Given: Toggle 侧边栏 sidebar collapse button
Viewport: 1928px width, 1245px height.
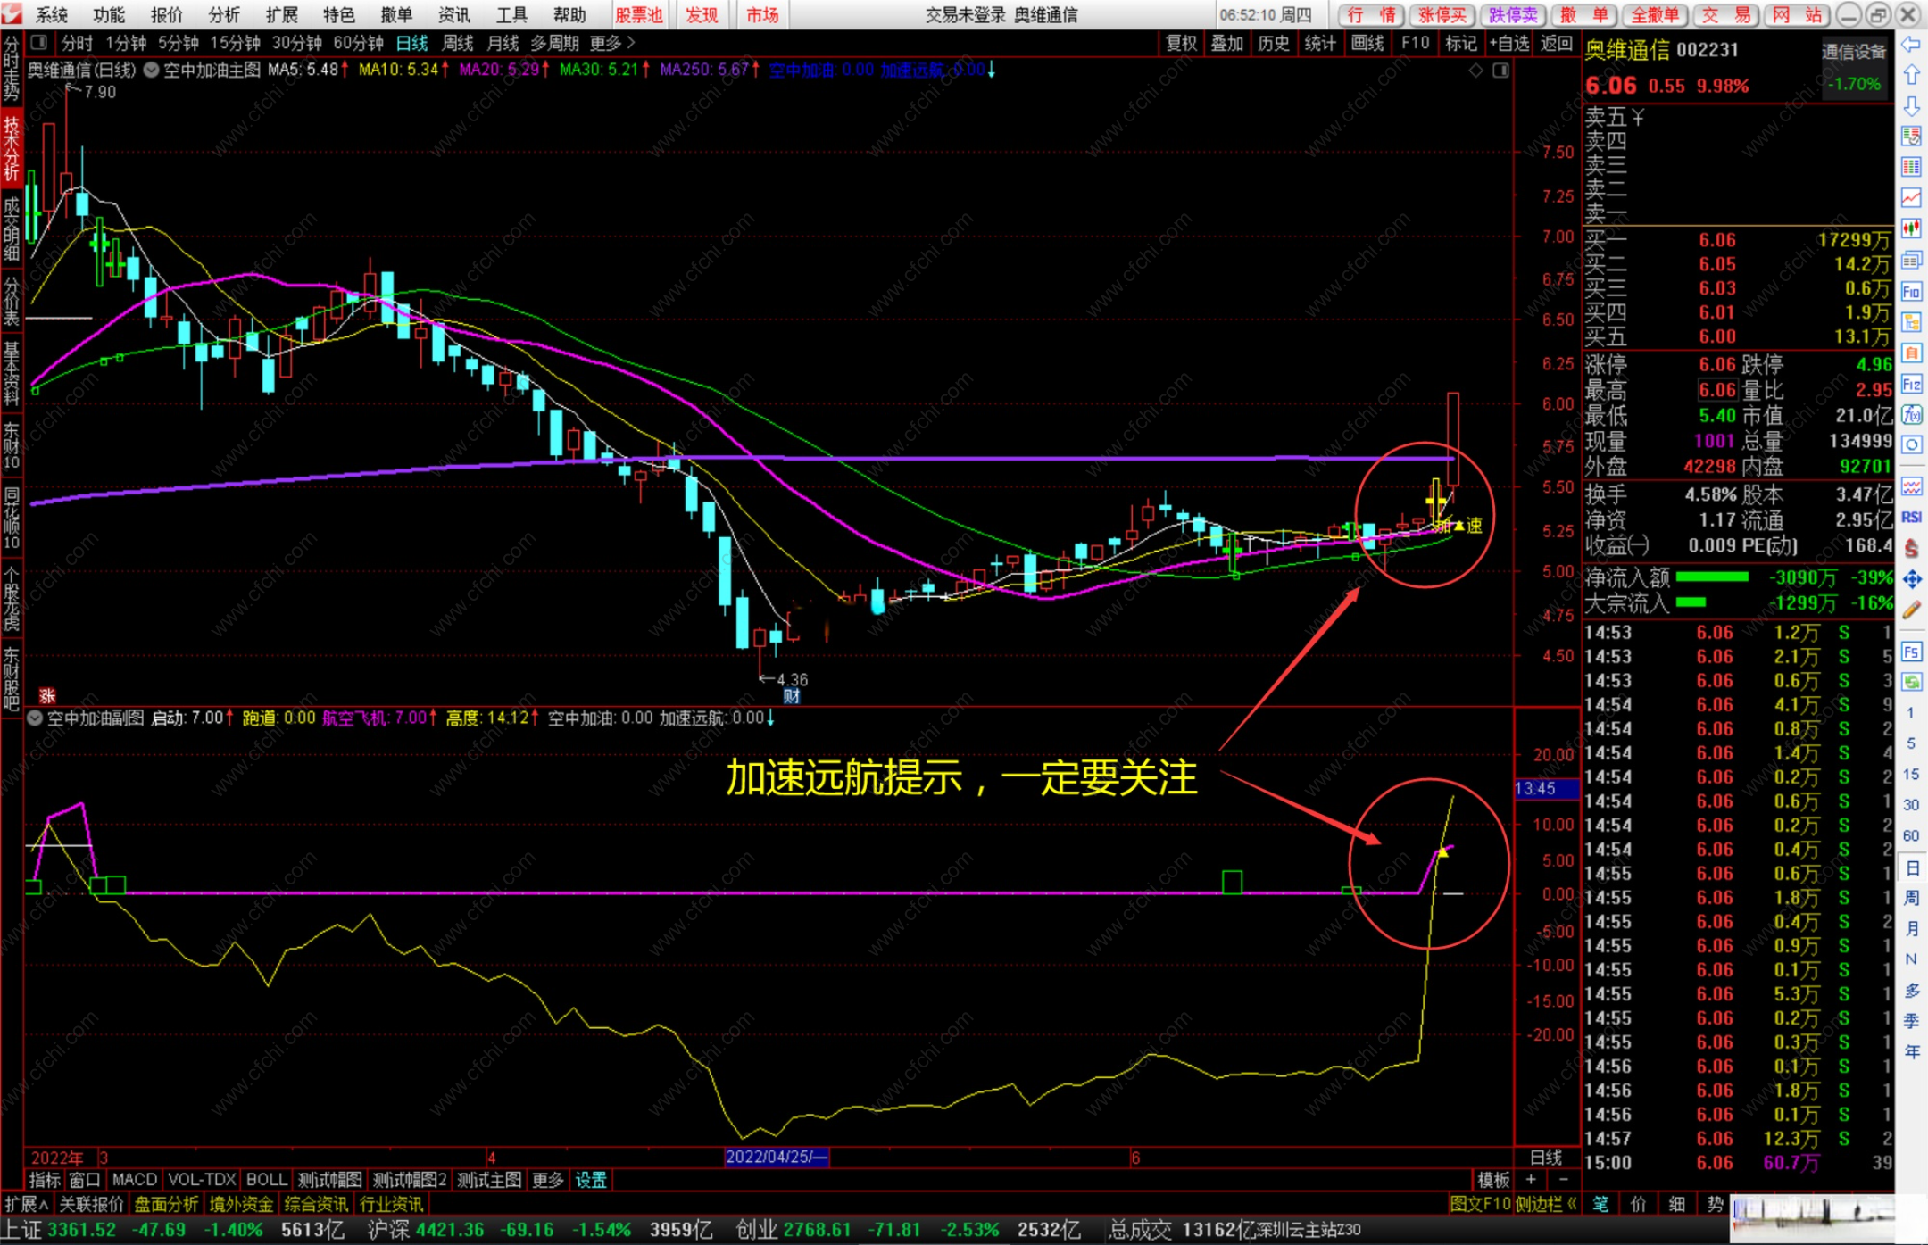Looking at the screenshot, I should 1545,1204.
